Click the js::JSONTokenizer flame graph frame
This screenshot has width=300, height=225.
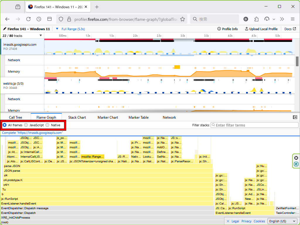93,161
